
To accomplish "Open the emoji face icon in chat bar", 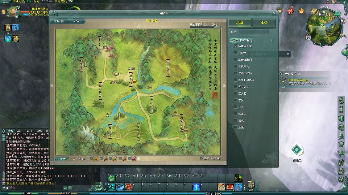I will (70, 188).
